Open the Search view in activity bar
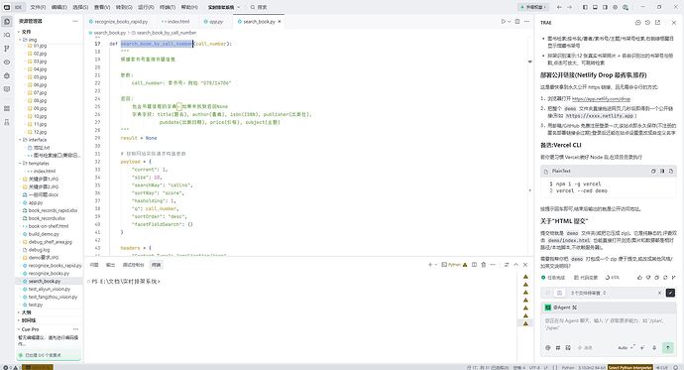This screenshot has width=684, height=370. tap(7, 35)
